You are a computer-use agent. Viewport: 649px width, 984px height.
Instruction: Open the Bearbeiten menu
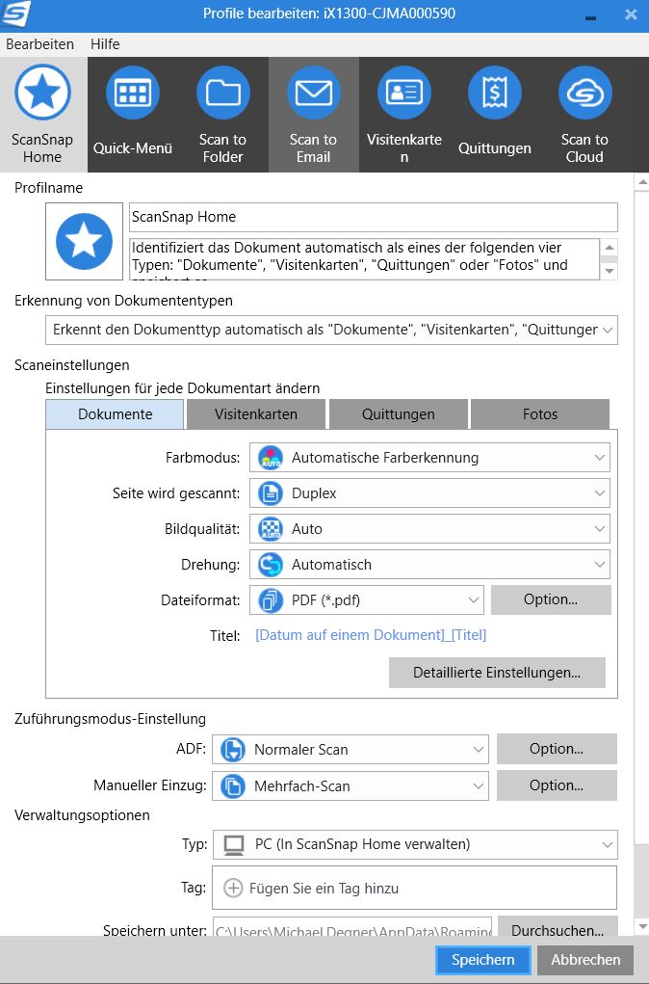coord(39,44)
